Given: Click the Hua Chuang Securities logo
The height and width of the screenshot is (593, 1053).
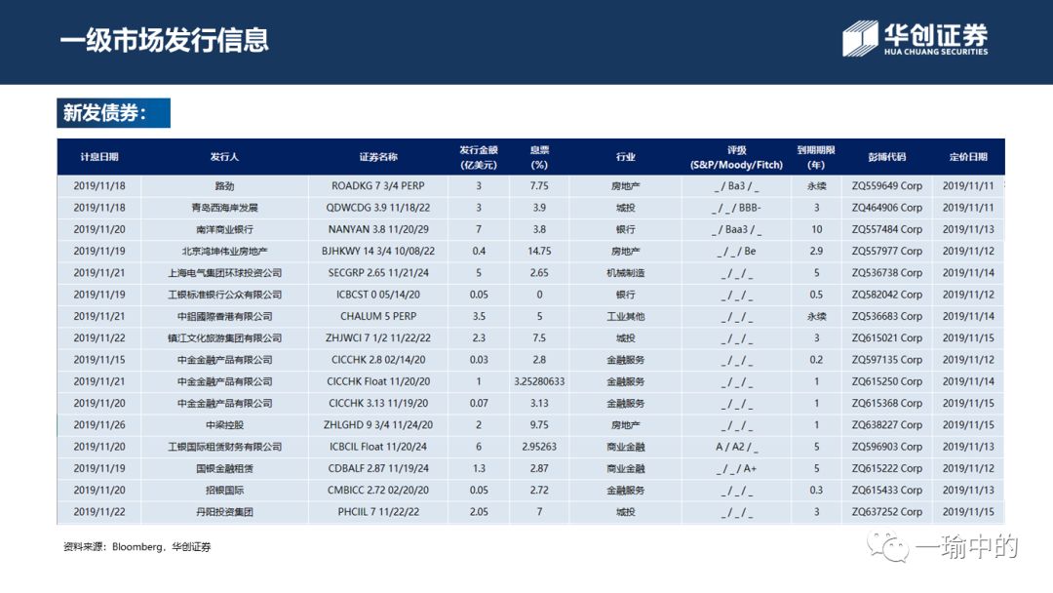Looking at the screenshot, I should point(916,38).
